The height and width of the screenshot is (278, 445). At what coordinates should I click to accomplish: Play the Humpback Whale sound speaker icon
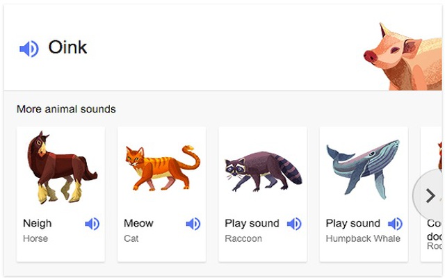[396, 224]
